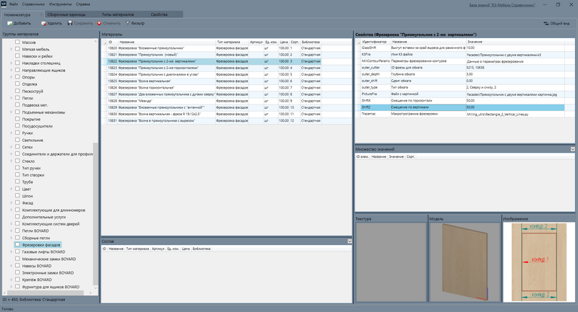The image size is (578, 312).
Task: Switch to the Типы материалов tab
Action: click(118, 14)
